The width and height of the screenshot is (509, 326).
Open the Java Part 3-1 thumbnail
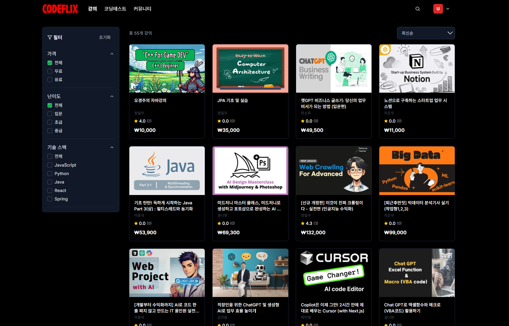point(167,171)
